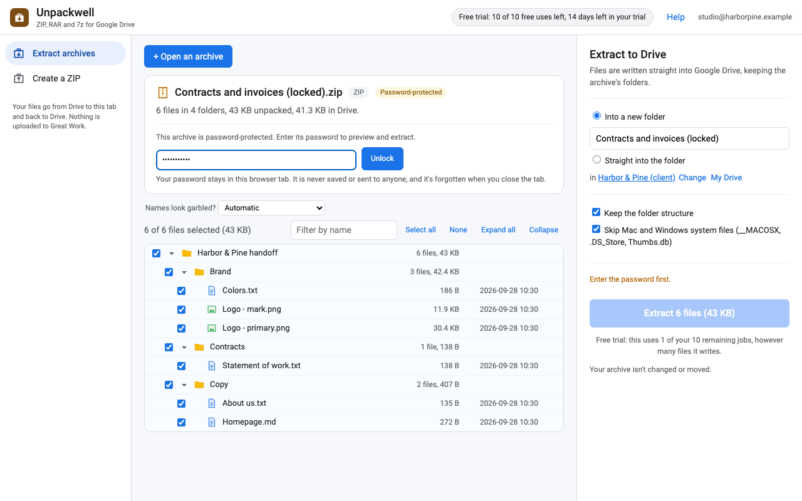Uncheck the Harbor & Pine handoff folder checkbox

point(157,253)
